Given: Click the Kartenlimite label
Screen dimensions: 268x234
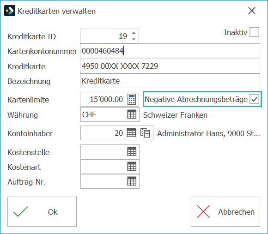Looking at the screenshot, I should tap(28, 100).
